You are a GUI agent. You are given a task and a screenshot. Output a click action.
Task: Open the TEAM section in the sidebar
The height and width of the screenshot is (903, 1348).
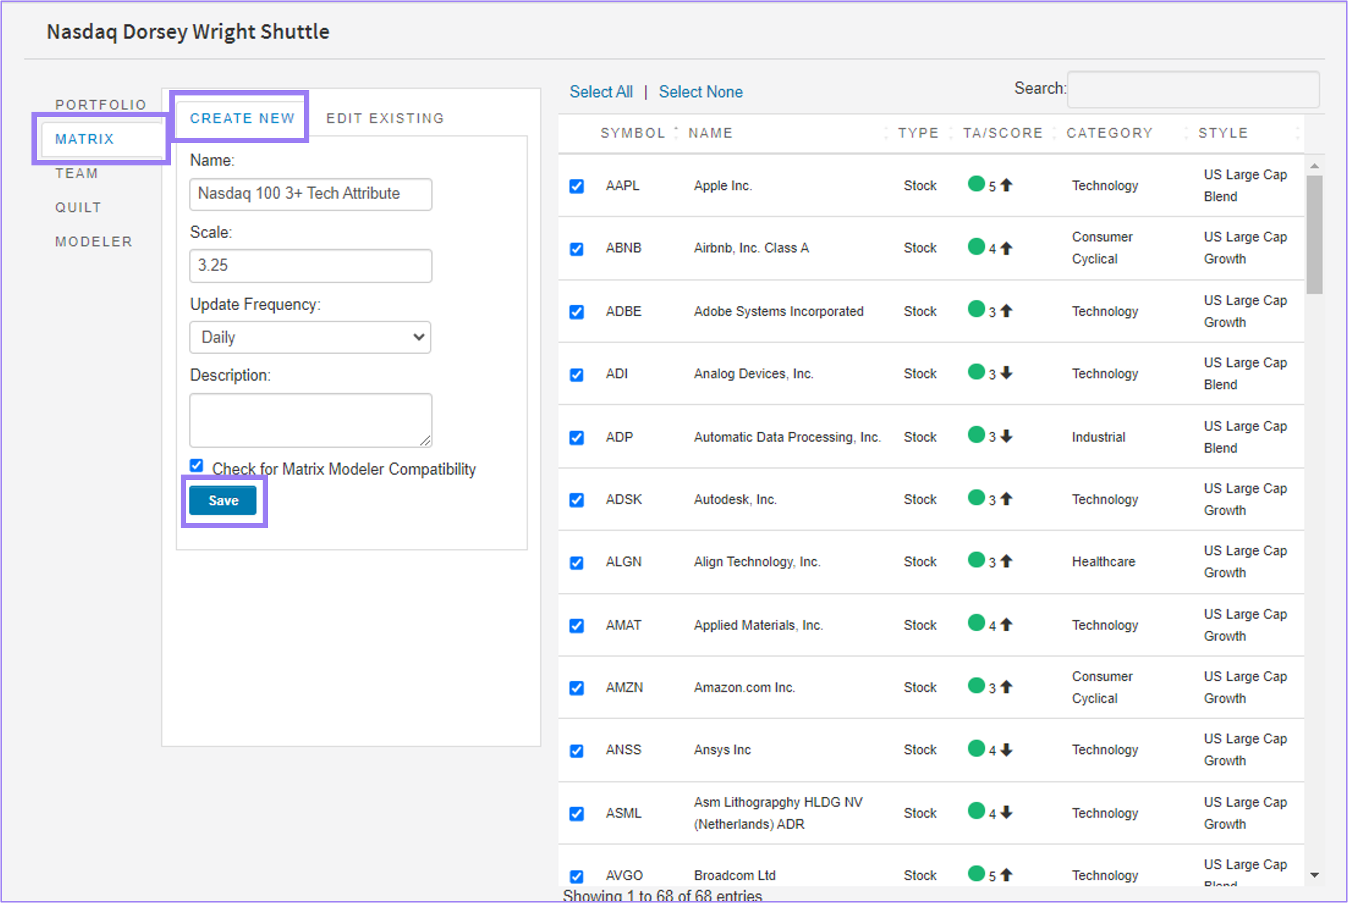77,173
